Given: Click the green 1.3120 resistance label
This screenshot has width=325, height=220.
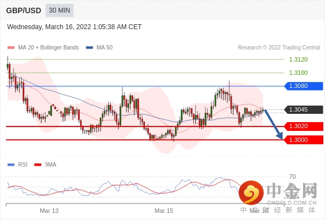Looking at the screenshot, I should point(299,59).
